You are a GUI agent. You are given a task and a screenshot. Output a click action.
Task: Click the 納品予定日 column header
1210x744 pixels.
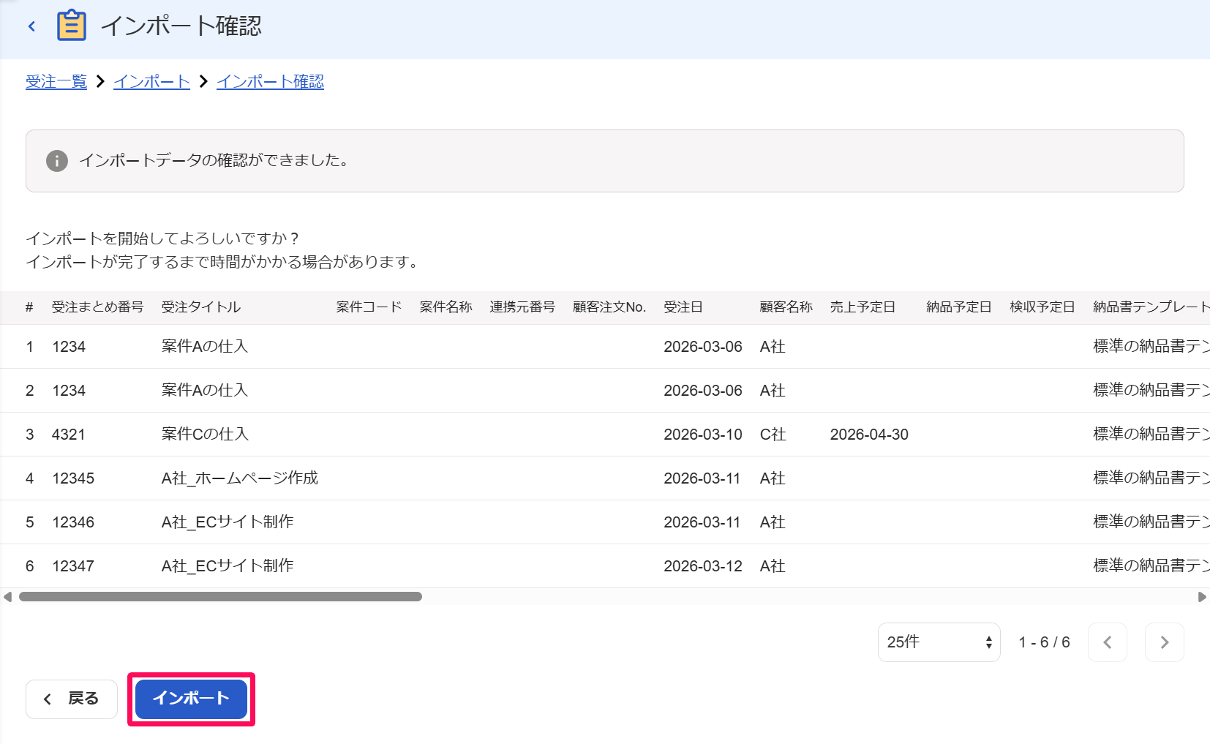[x=959, y=307]
